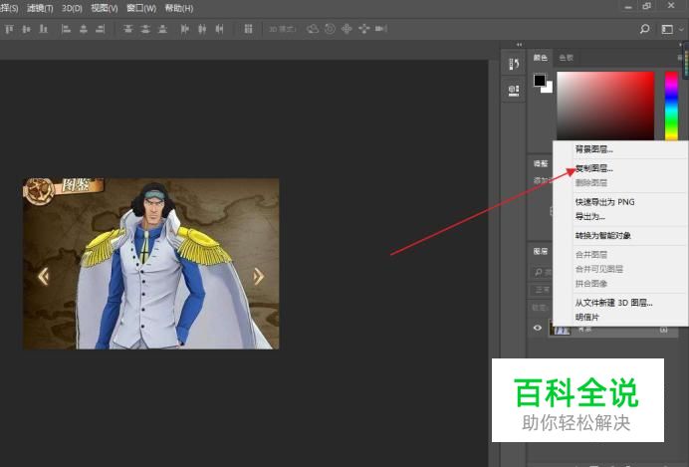
Task: Switch to the 色板 Swatches tab
Action: 566,58
